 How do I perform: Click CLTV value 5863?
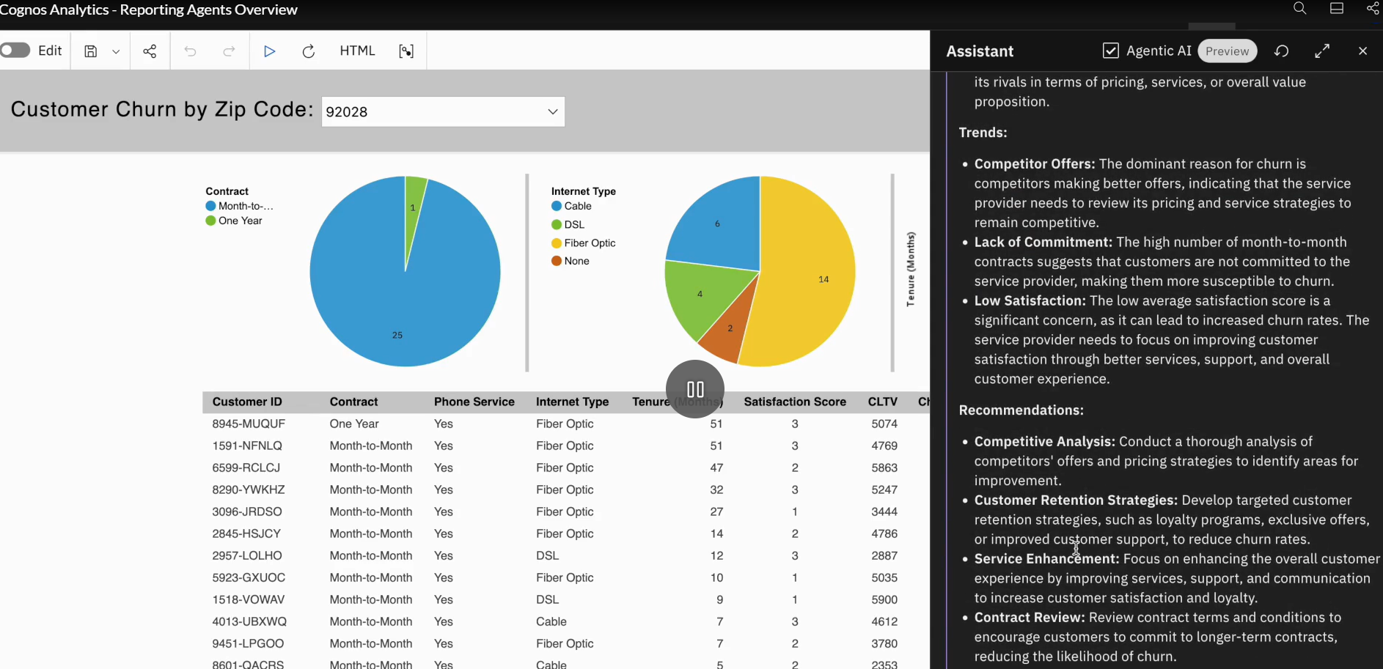pos(884,467)
